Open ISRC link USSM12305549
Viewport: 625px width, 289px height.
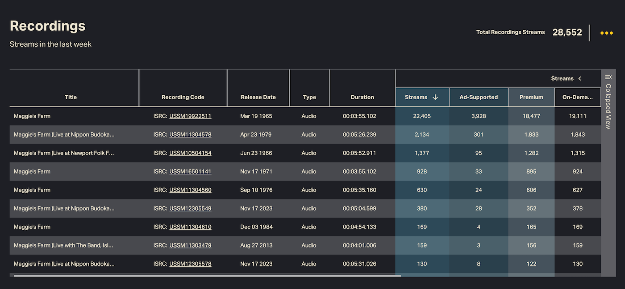(190, 208)
